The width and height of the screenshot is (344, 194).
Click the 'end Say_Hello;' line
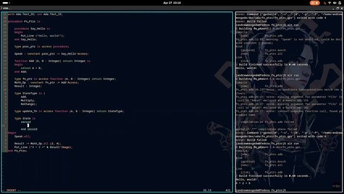coord(26,39)
